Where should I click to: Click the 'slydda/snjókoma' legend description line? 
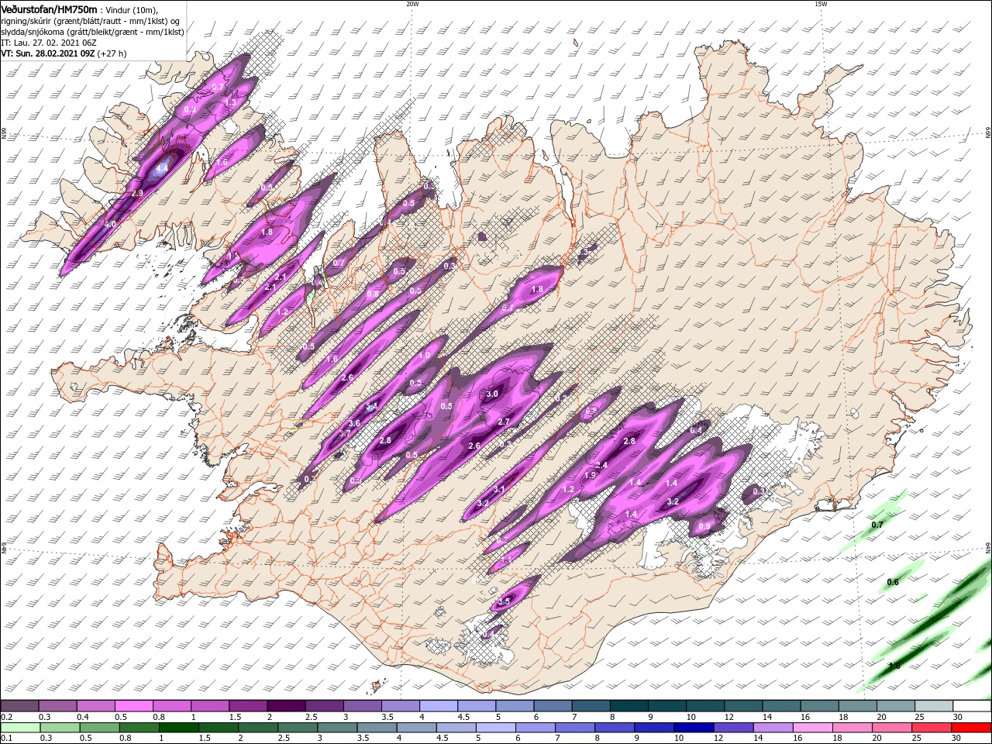click(x=91, y=32)
